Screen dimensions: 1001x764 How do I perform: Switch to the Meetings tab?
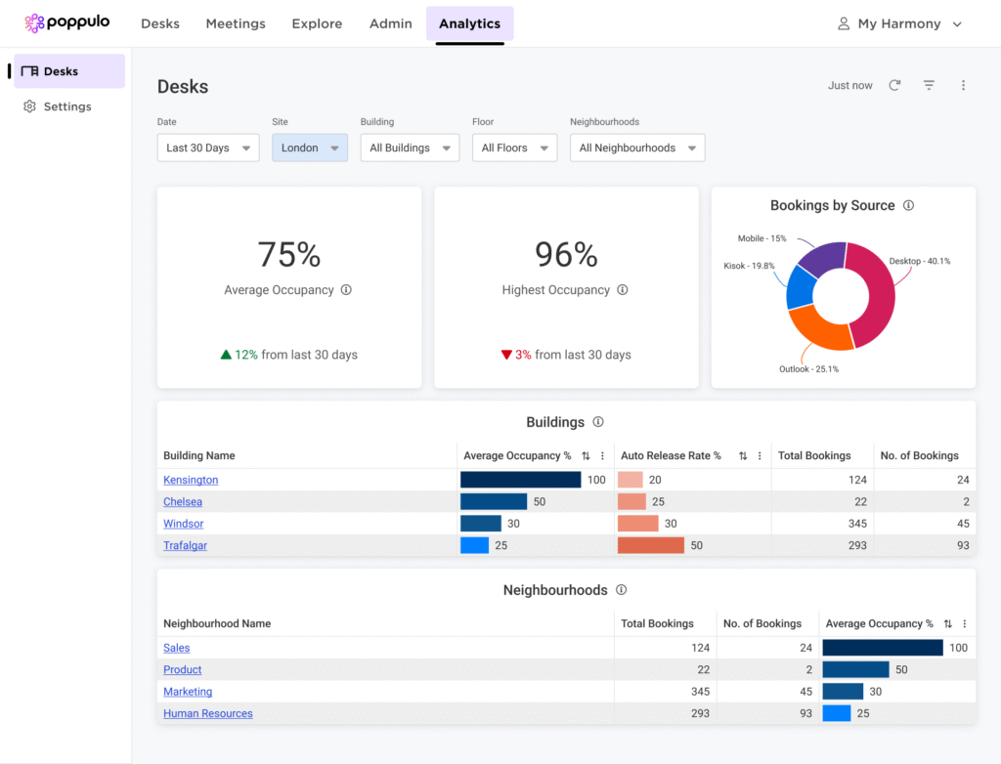pyautogui.click(x=236, y=23)
